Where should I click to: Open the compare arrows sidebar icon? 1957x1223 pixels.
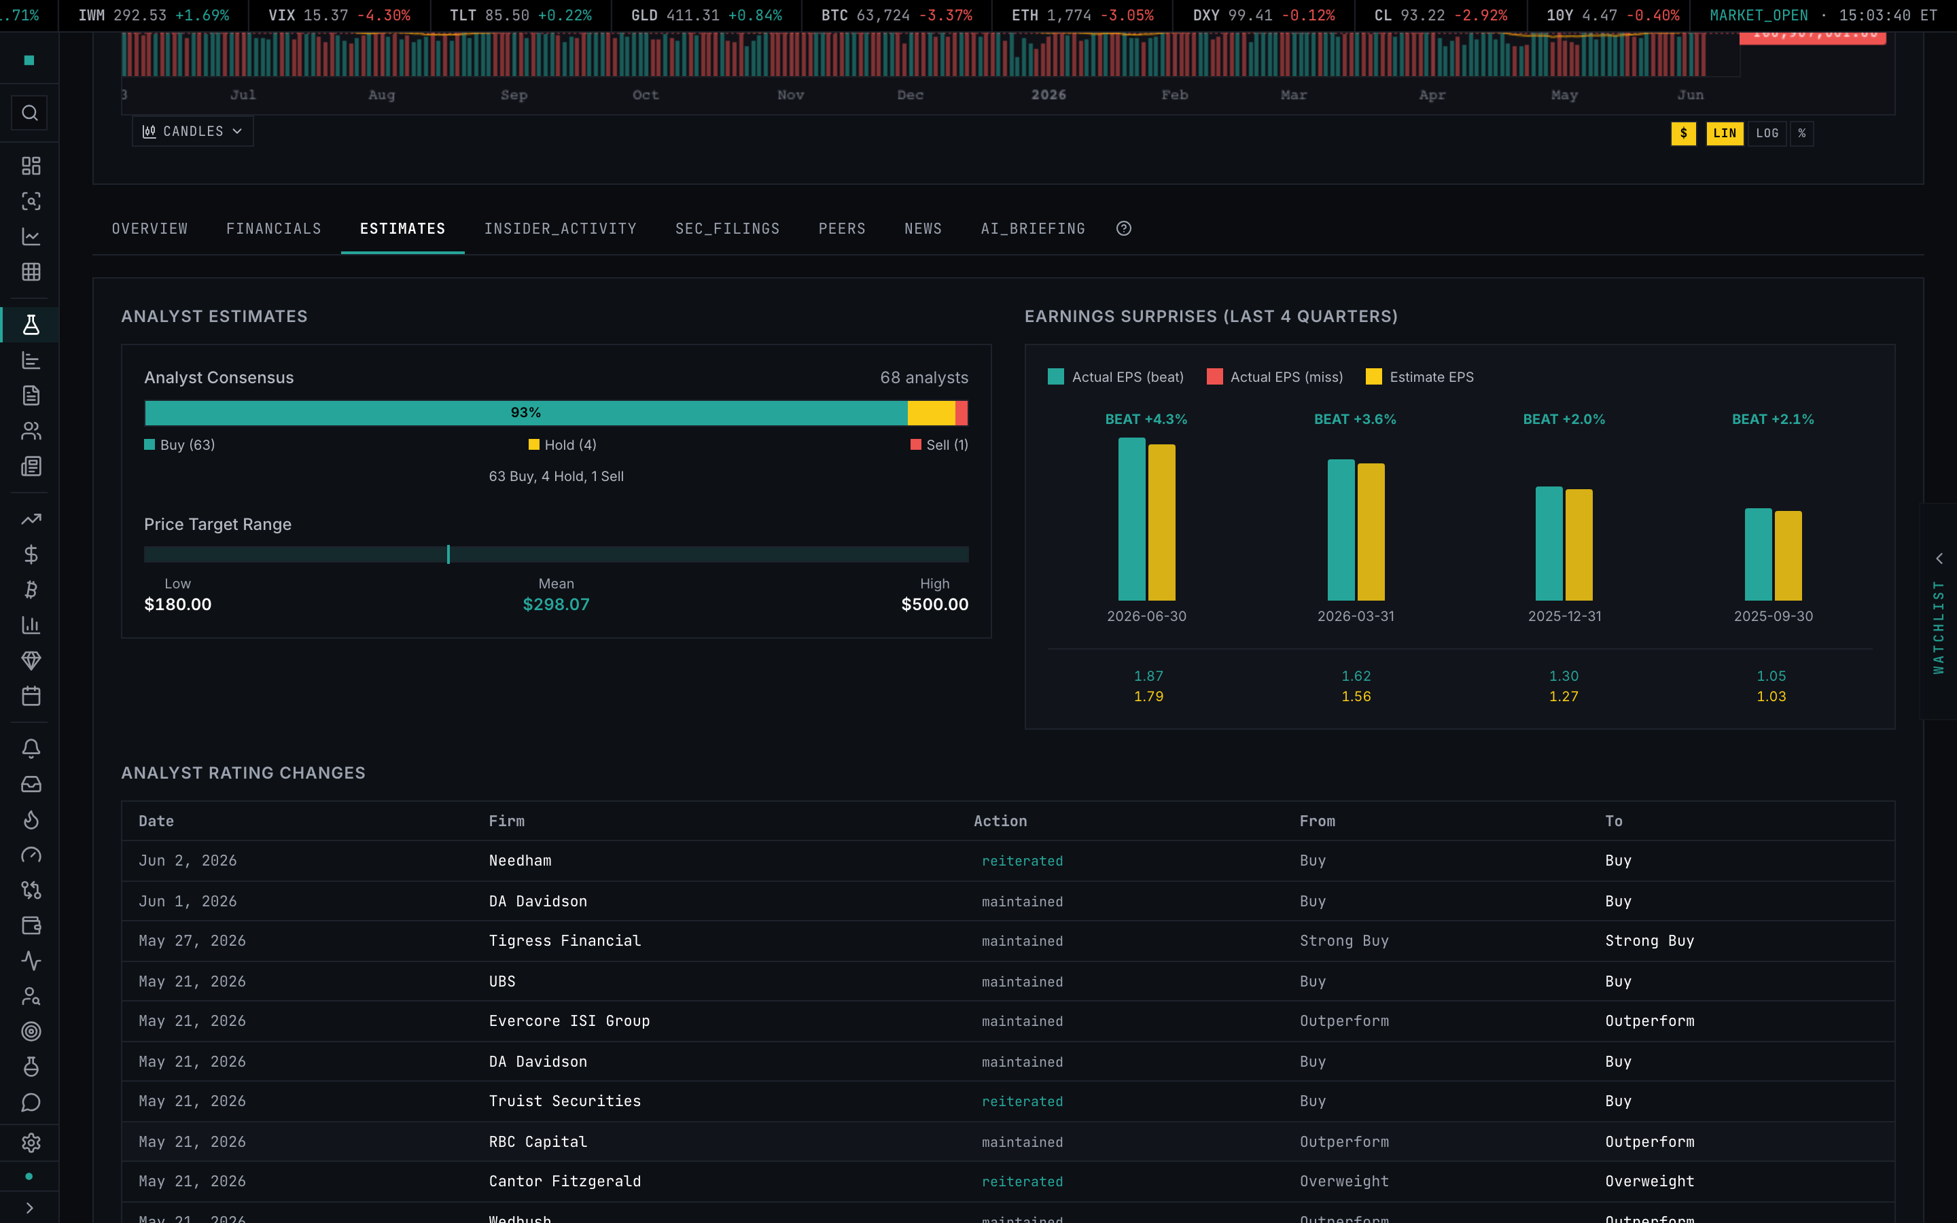(x=31, y=891)
